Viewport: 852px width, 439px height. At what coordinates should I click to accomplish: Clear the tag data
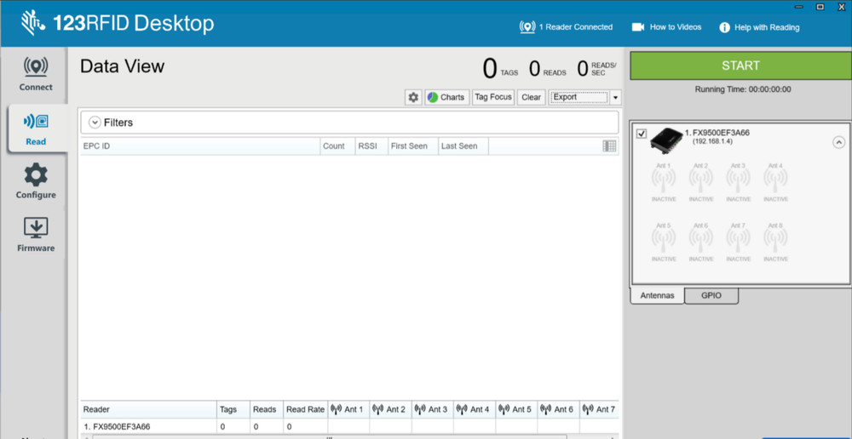pos(532,98)
